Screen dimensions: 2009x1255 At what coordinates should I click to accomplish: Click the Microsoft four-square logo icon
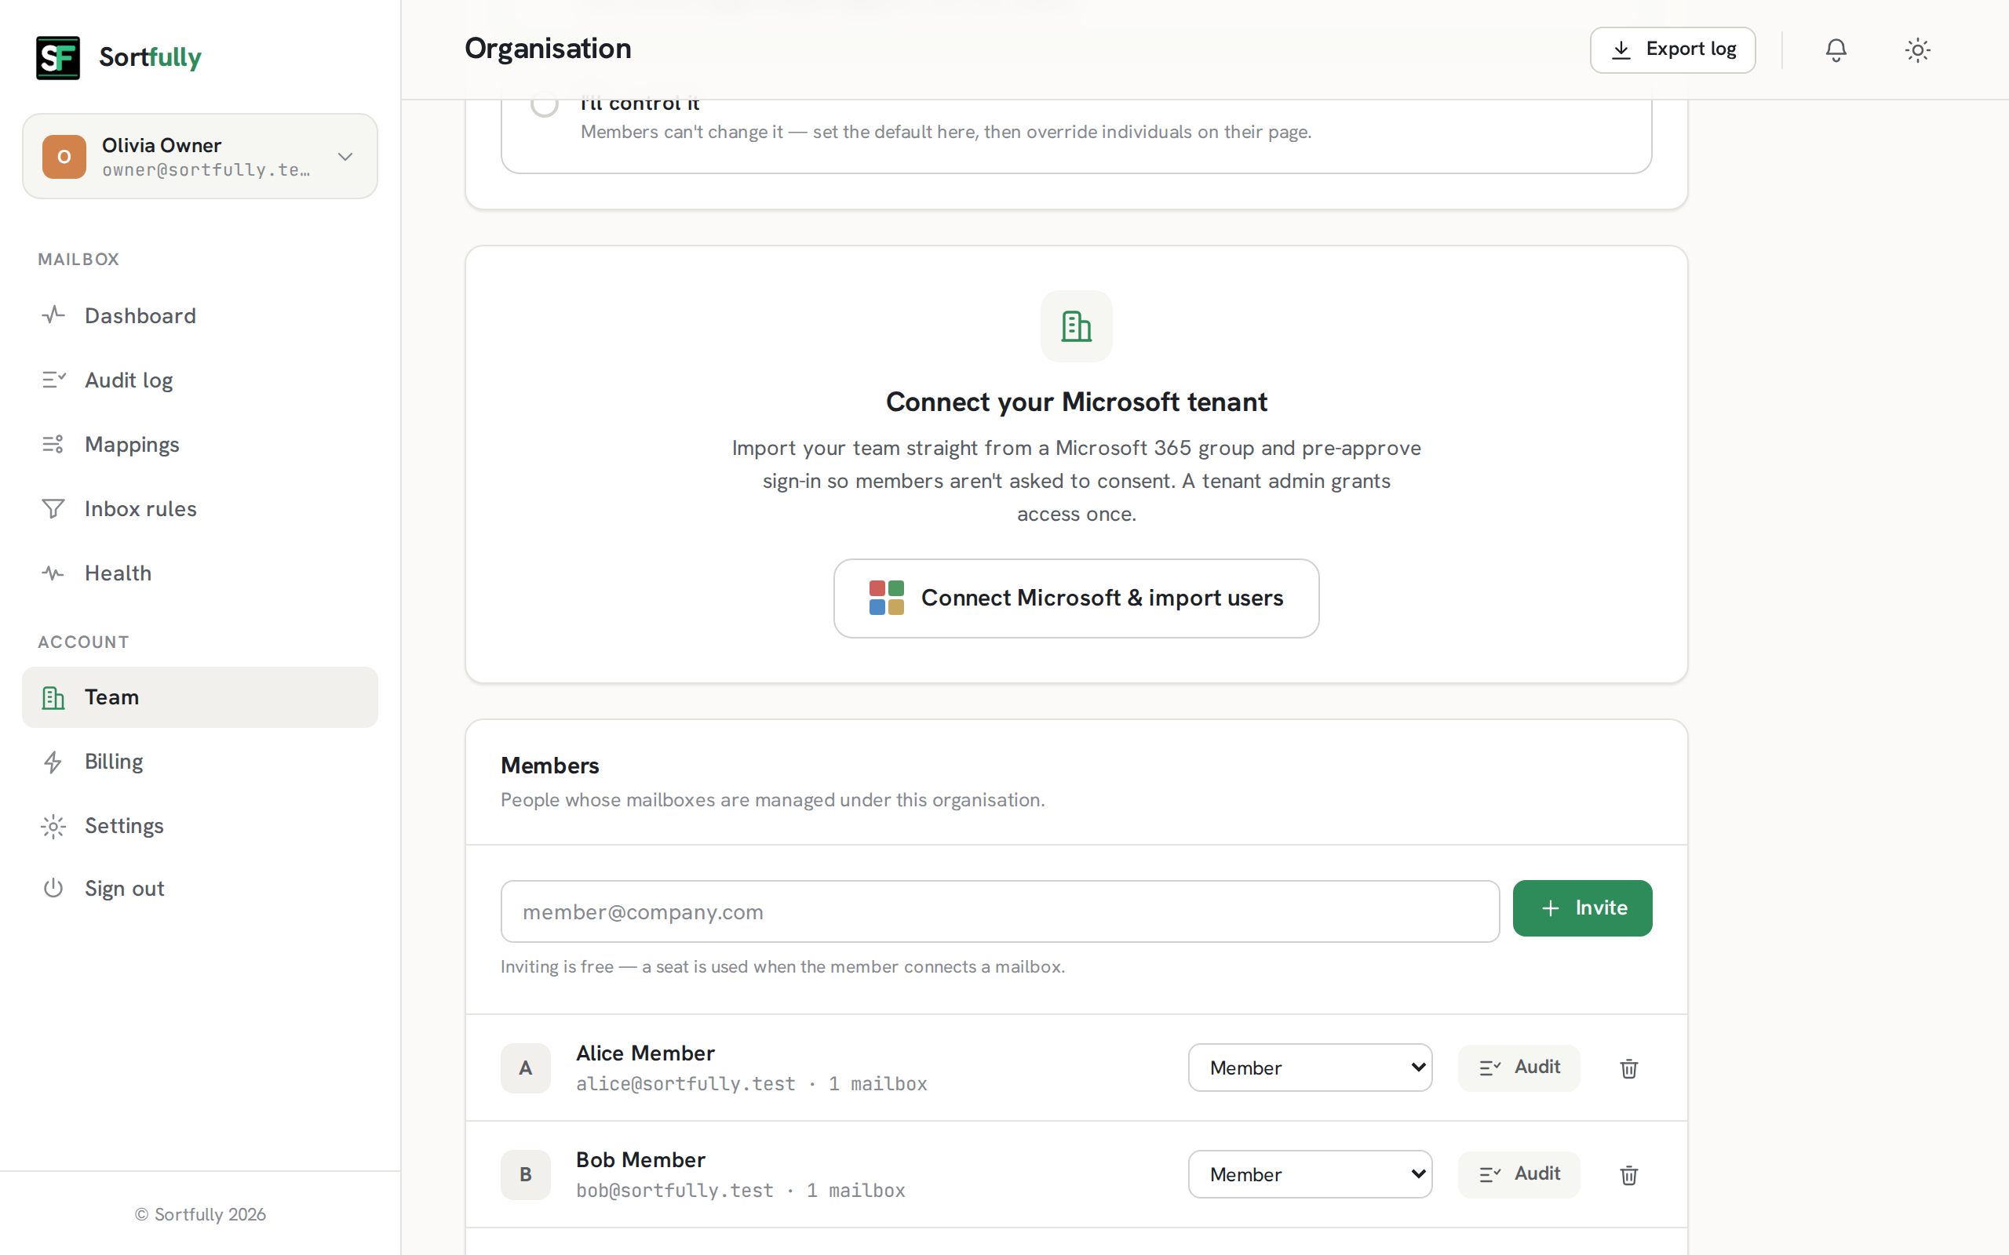tap(887, 598)
